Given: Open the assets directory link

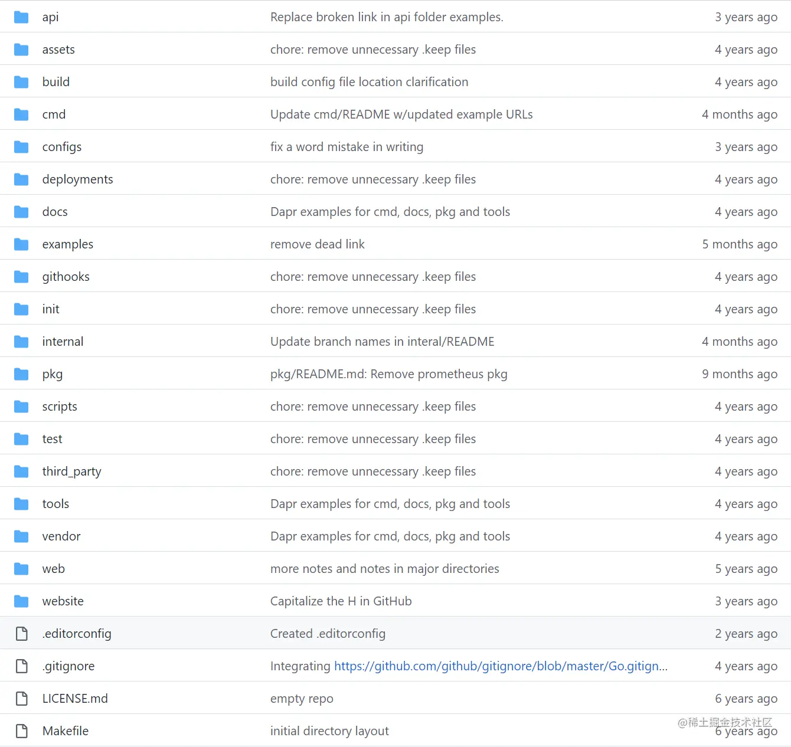Looking at the screenshot, I should 58,50.
